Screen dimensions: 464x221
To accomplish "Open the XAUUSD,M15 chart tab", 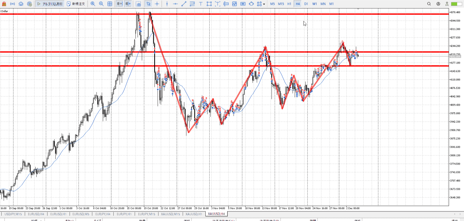I will coord(171,214).
